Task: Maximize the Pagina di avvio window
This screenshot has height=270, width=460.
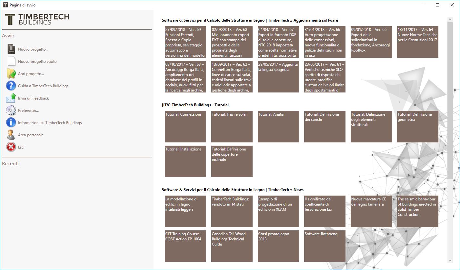Action: point(437,5)
